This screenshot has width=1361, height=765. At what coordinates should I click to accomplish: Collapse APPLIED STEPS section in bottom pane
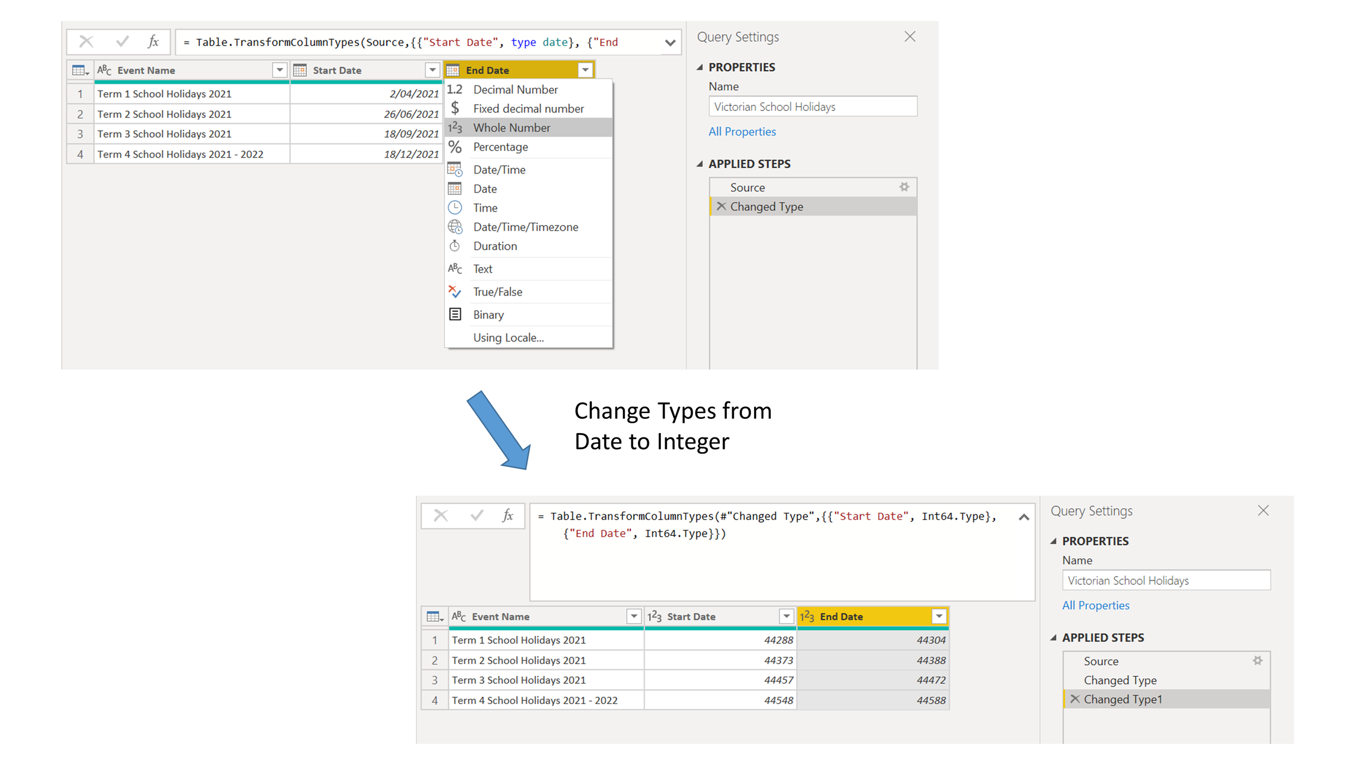(1053, 638)
